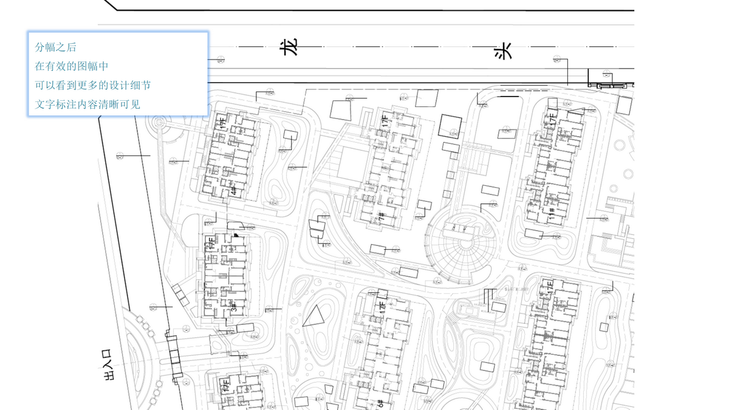The height and width of the screenshot is (410, 729).
Task: Select the 7# building number label
Action: [x=382, y=217]
